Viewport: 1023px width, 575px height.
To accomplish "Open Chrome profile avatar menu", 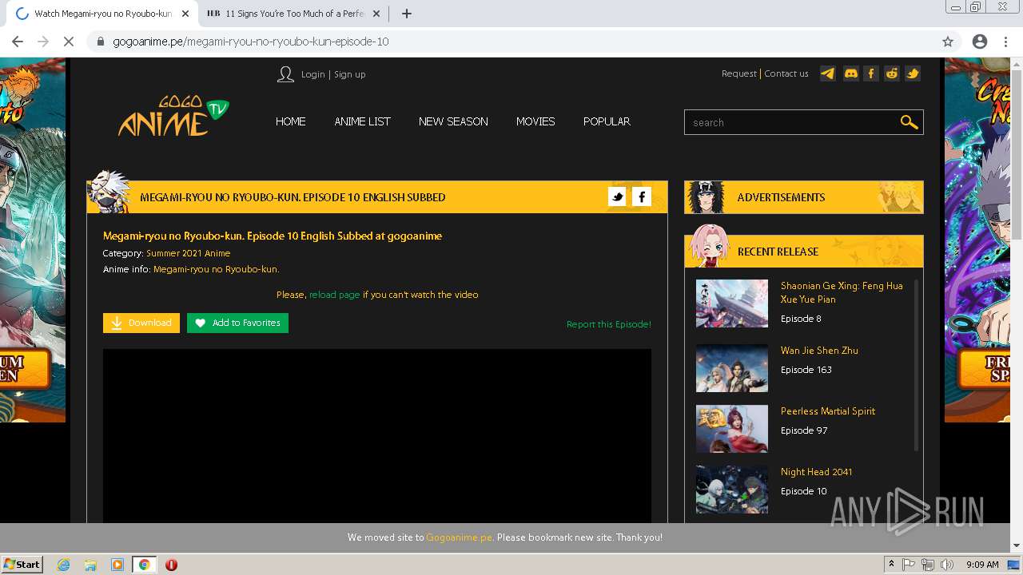I will (x=980, y=42).
